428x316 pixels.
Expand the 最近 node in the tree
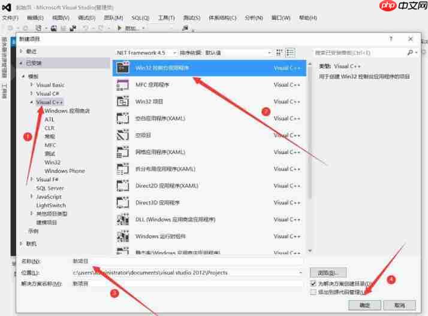click(22, 51)
